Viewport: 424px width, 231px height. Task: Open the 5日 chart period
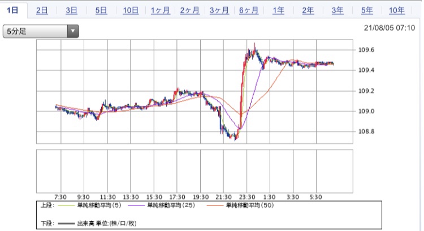tap(101, 11)
